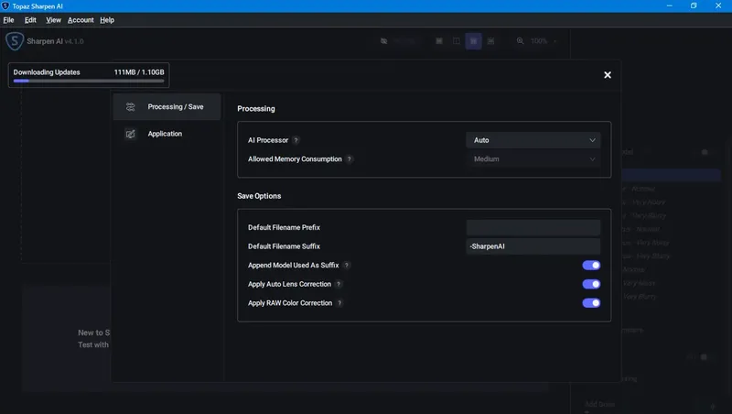Open the Allowed Memory Consumption Medium dropdown
The image size is (732, 414).
(x=533, y=159)
